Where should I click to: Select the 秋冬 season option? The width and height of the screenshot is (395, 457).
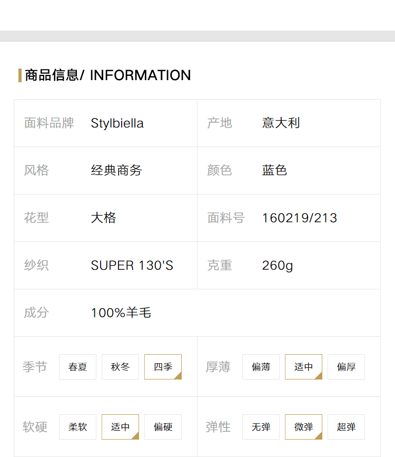point(120,367)
